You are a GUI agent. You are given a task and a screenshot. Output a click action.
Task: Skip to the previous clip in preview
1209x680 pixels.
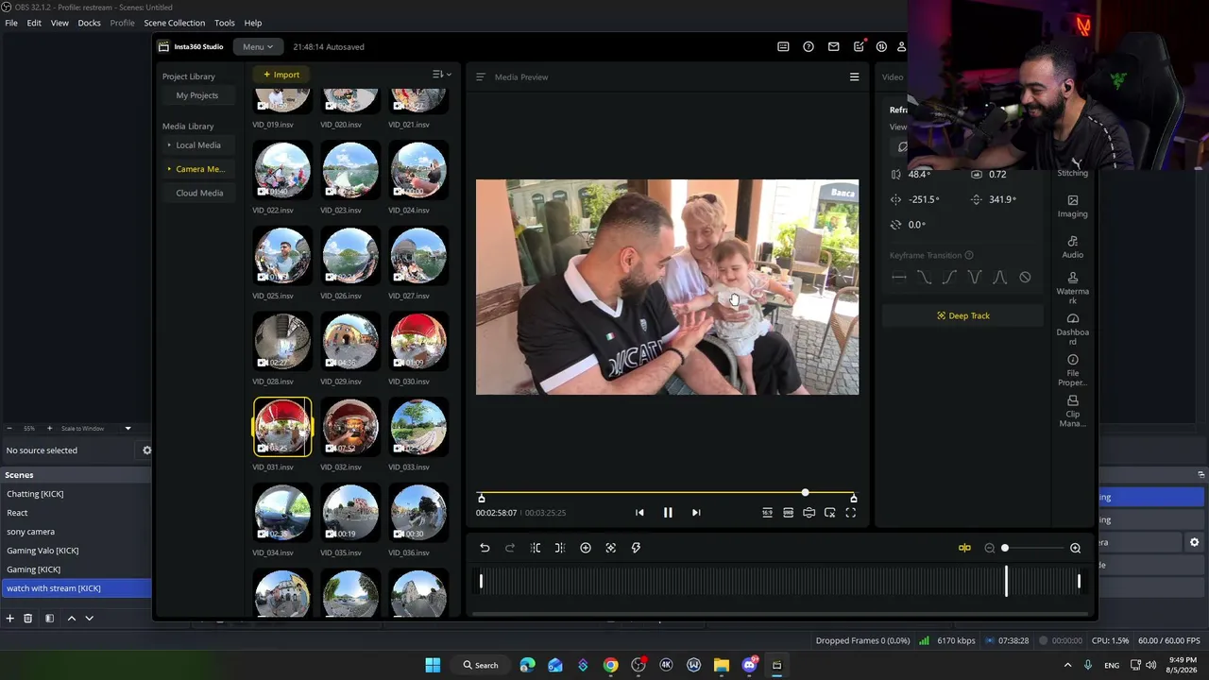[x=639, y=513]
